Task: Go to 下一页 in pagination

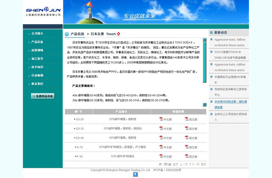Action: (x=195, y=164)
